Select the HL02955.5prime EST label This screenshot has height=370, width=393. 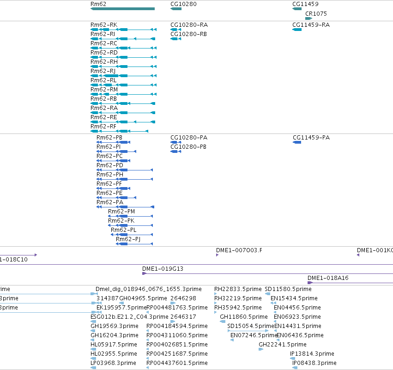(x=114, y=354)
